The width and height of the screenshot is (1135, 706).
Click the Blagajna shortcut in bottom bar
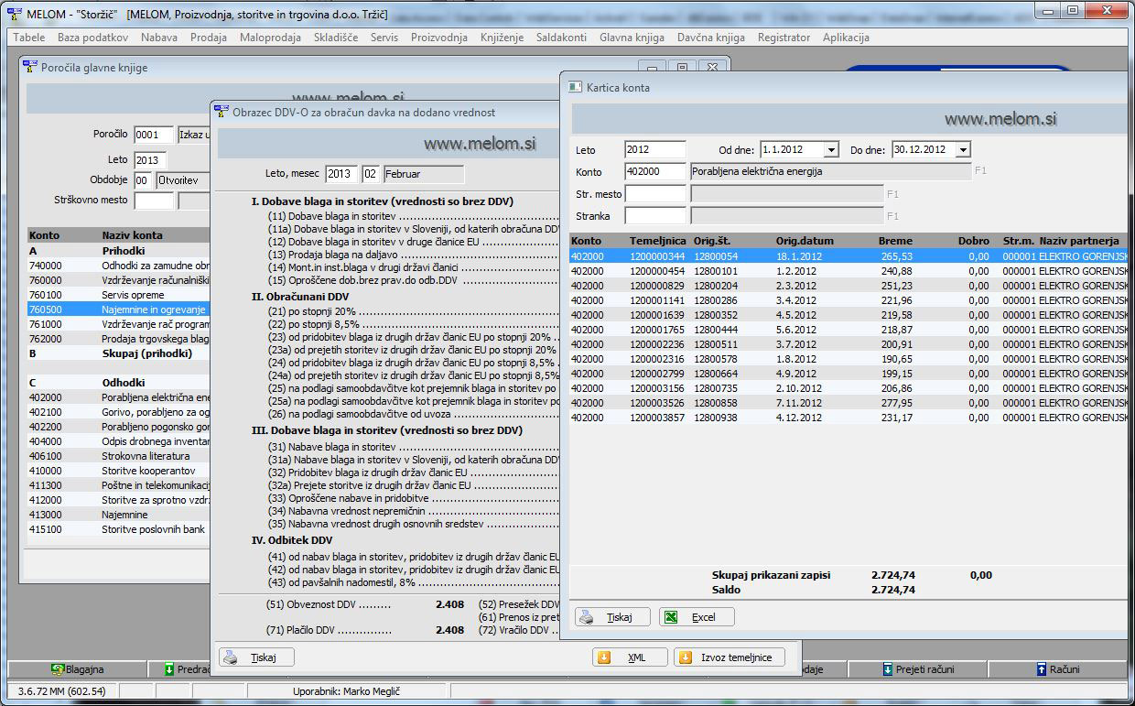coord(78,669)
